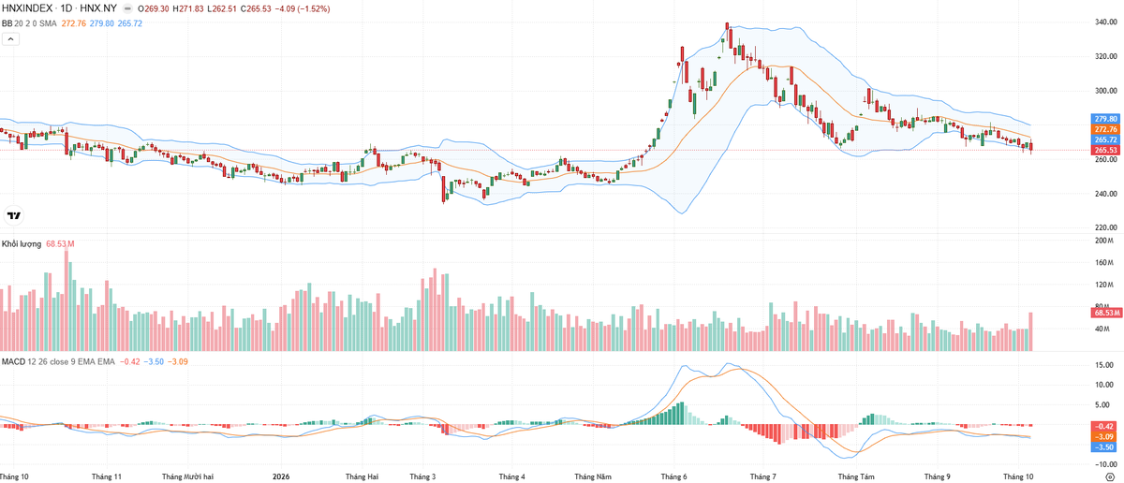Click the Tháng 6 time axis label
The width and height of the screenshot is (1124, 483).
(x=673, y=476)
